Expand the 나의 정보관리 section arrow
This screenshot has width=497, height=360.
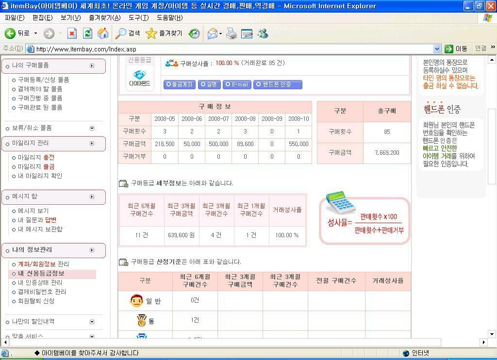92,250
